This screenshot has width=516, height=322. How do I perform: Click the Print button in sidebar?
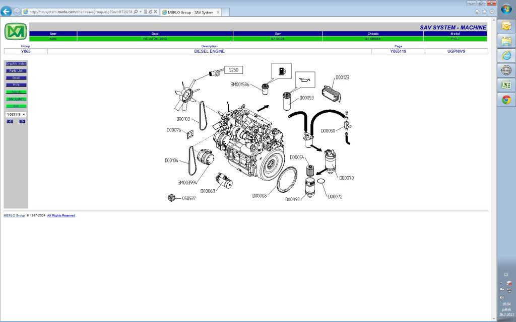tap(16, 85)
